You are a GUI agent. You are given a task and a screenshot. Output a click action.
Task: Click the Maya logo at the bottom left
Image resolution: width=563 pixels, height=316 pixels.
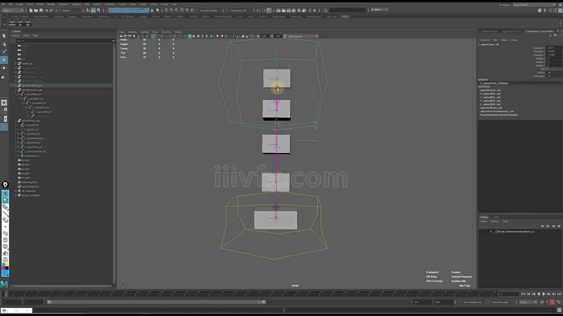tap(4, 284)
